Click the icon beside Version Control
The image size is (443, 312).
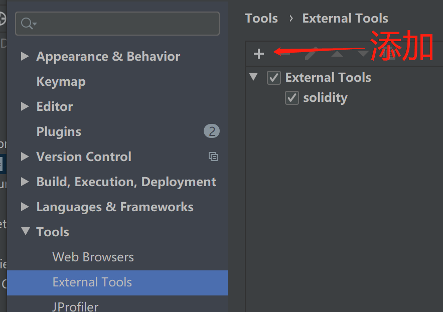[x=213, y=157]
